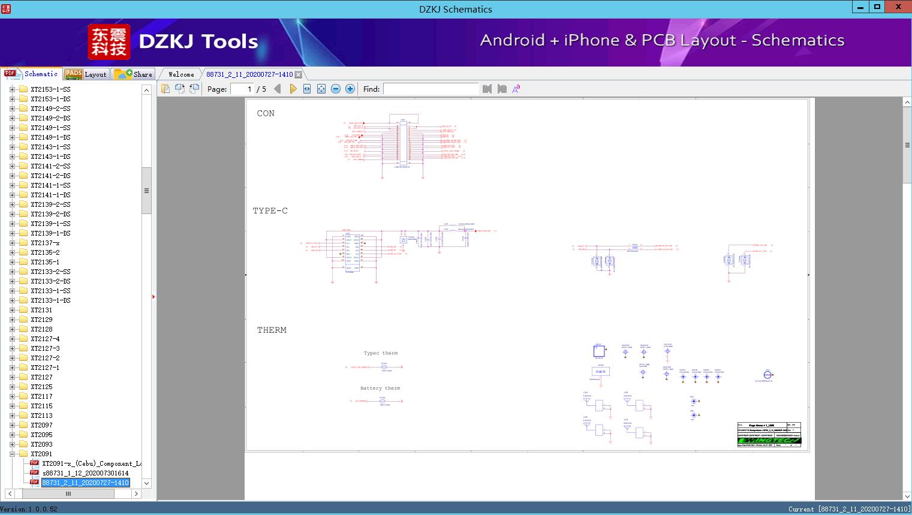
Task: Switch to the Layout tab
Action: pos(86,74)
